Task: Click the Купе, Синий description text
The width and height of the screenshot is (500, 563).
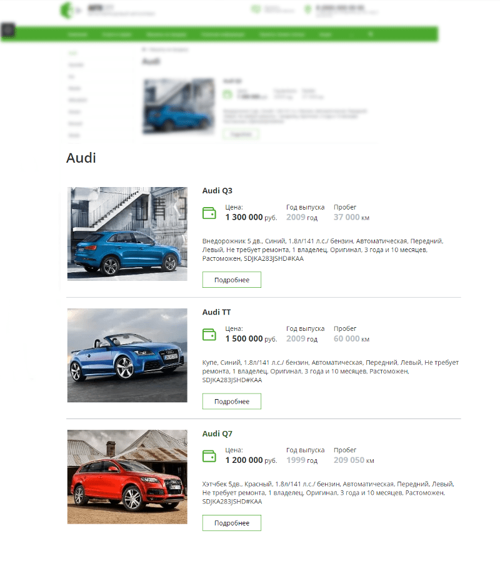Action: [x=331, y=371]
